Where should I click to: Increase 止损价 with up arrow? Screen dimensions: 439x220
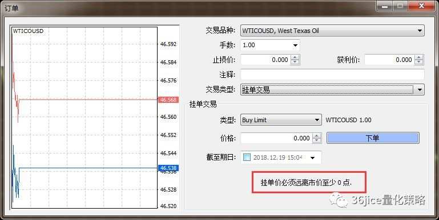[x=295, y=57]
